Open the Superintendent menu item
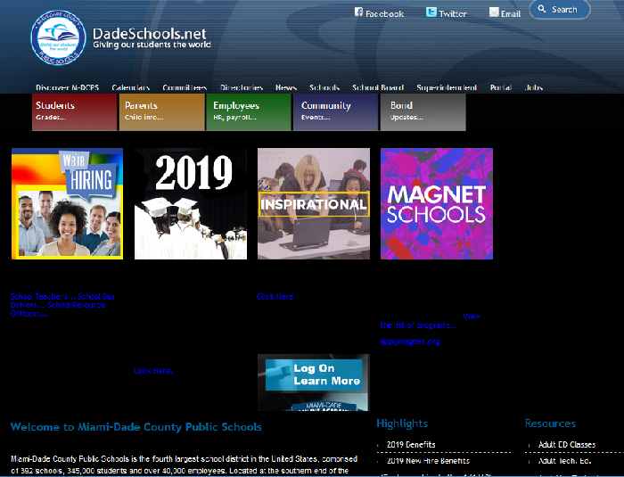Viewport: 624px width, 477px height. coord(447,87)
